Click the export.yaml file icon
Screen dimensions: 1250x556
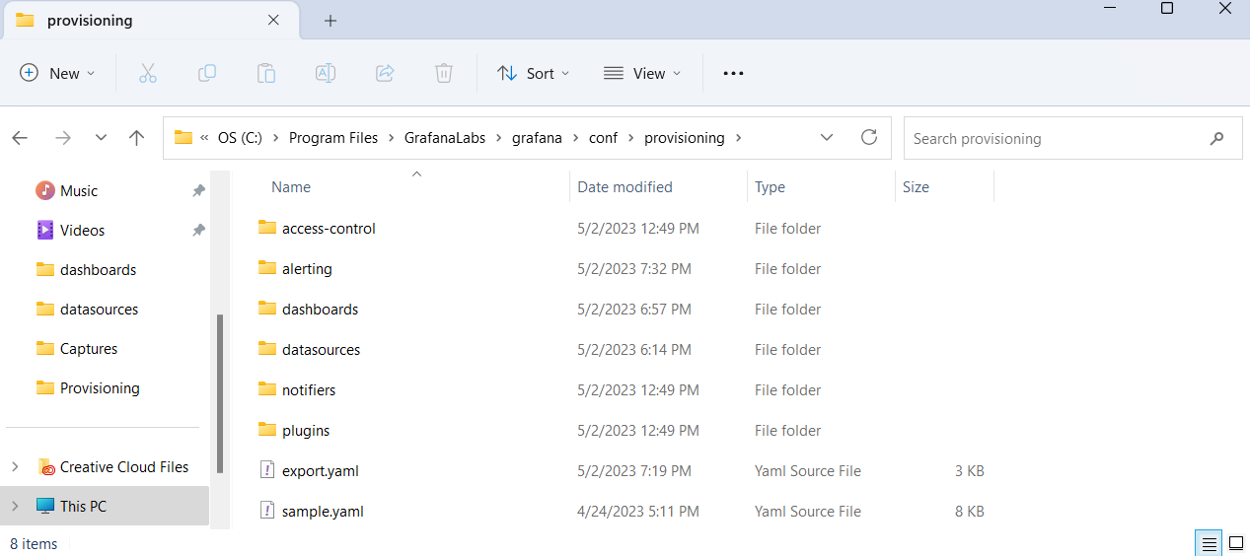pyautogui.click(x=266, y=470)
